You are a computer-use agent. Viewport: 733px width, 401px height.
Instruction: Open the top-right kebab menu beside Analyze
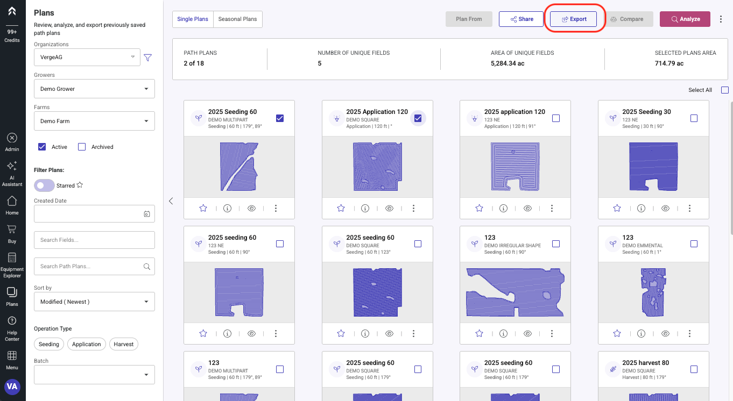click(721, 19)
